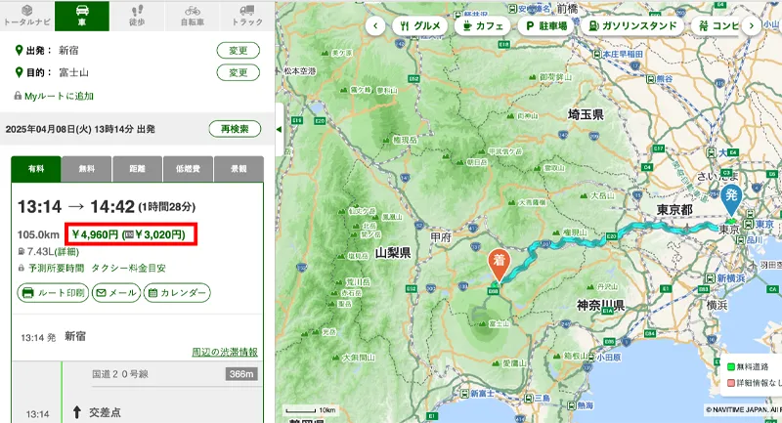Click the orange 着 arrival map pin

(x=499, y=264)
